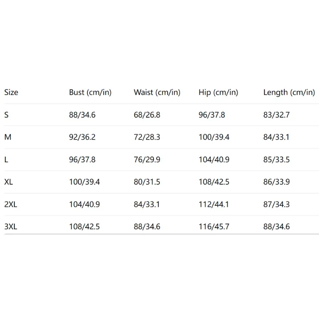Image resolution: width=319 pixels, height=319 pixels.
Task: Click the hip value 104/40.9
Action: (x=214, y=160)
